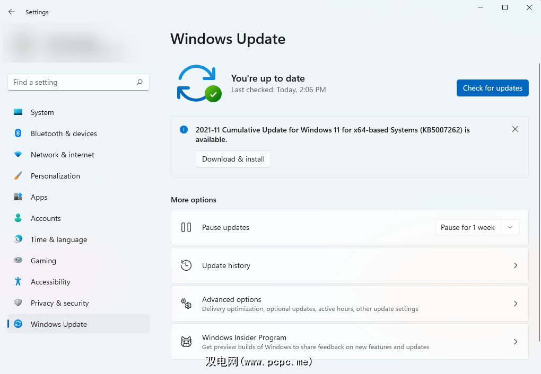
Task: Open Update history chevron
Action: (x=516, y=265)
